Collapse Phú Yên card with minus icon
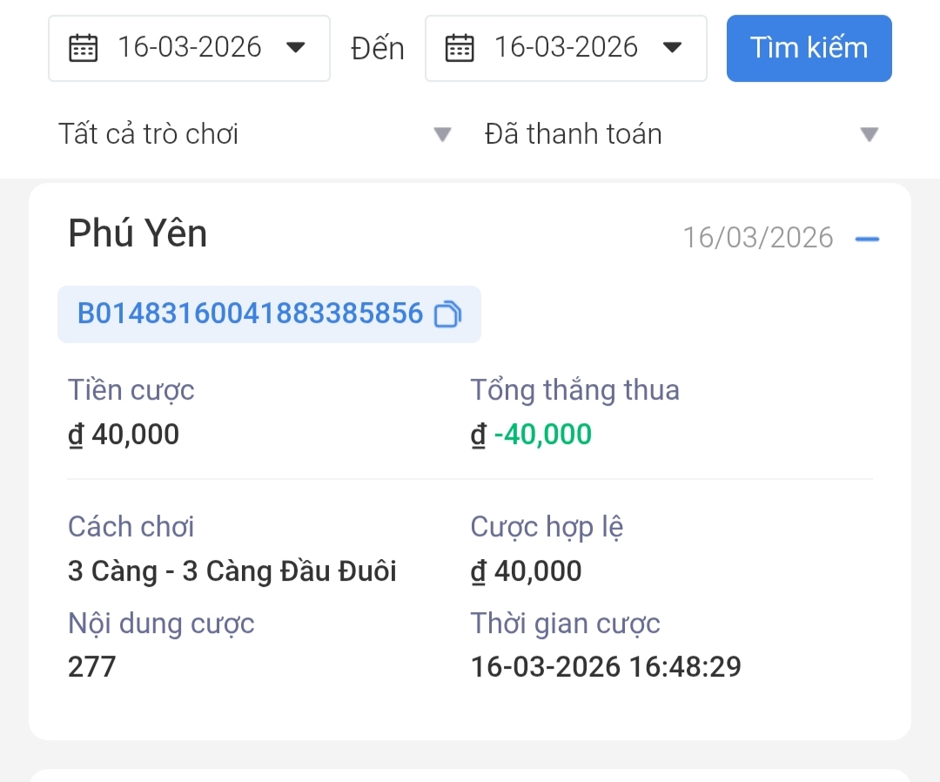Viewport: 940px width, 782px height. pyautogui.click(x=867, y=239)
